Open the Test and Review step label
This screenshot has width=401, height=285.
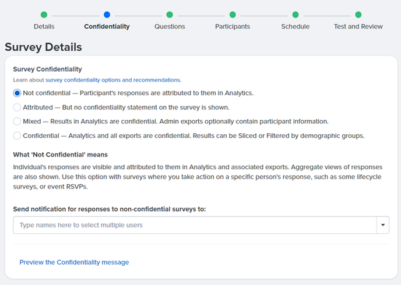pos(358,27)
